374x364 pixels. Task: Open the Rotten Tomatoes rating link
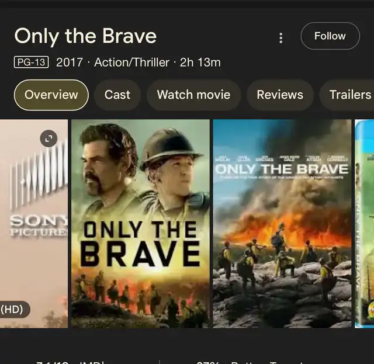click(251, 362)
